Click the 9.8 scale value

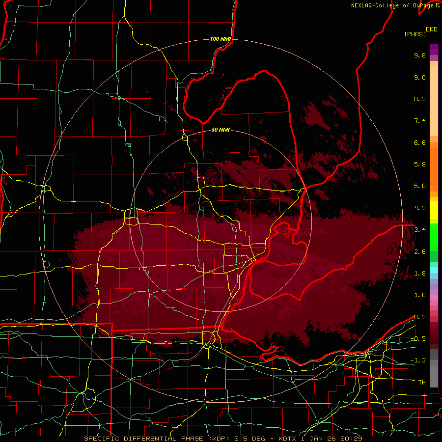pos(420,55)
